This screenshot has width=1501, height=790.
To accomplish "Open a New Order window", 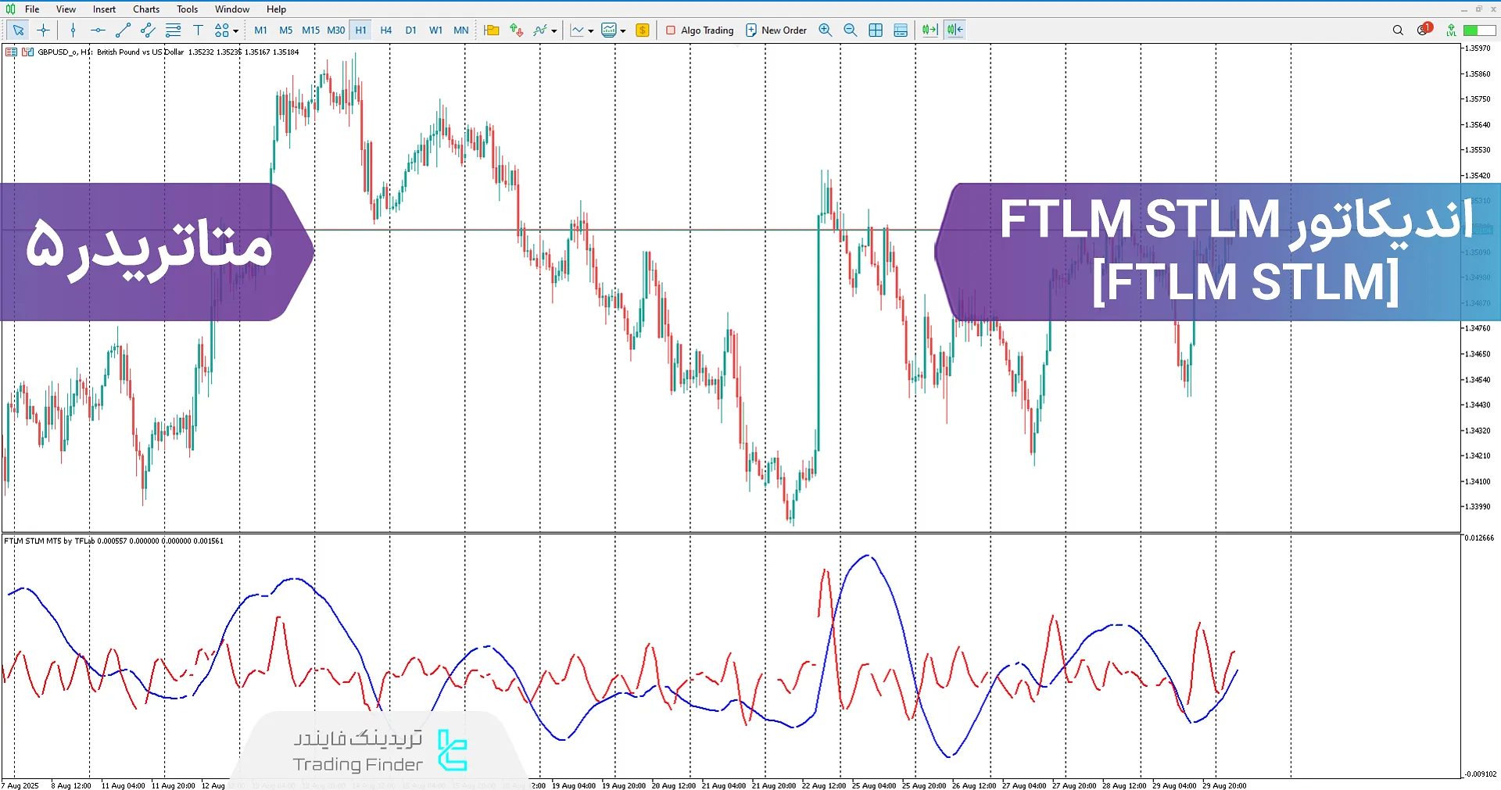I will (x=776, y=30).
